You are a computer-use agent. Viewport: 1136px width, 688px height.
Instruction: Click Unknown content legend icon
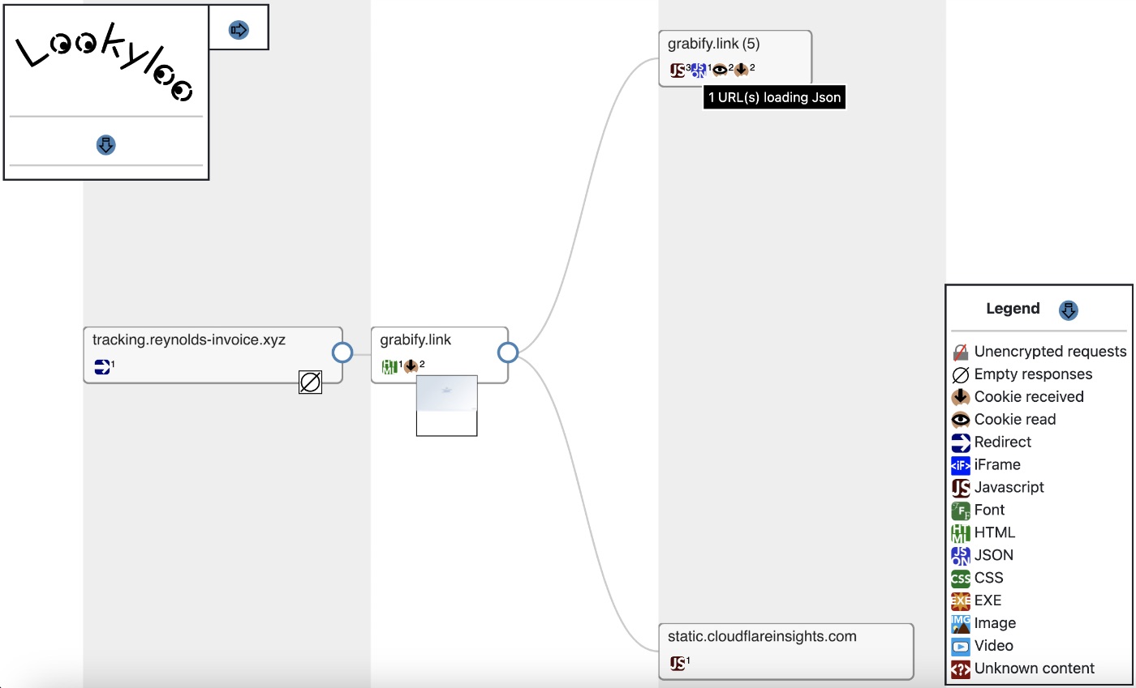(x=961, y=670)
